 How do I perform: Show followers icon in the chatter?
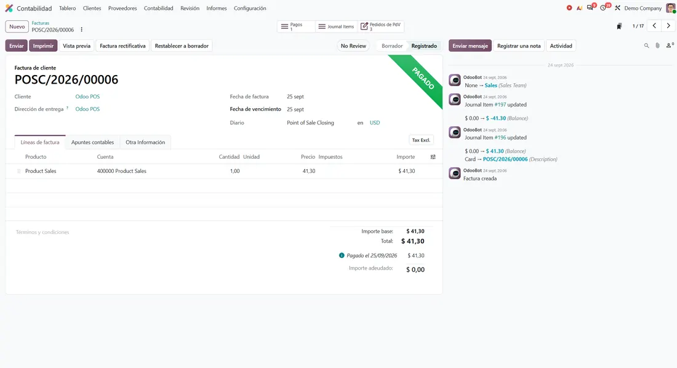tap(670, 46)
